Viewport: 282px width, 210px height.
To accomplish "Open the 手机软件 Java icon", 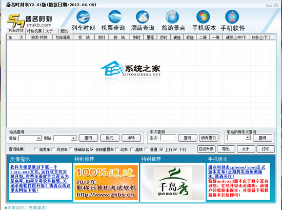I will 232,17.
